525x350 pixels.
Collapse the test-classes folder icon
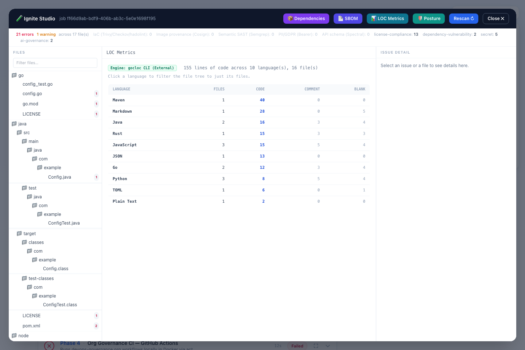[24, 278]
